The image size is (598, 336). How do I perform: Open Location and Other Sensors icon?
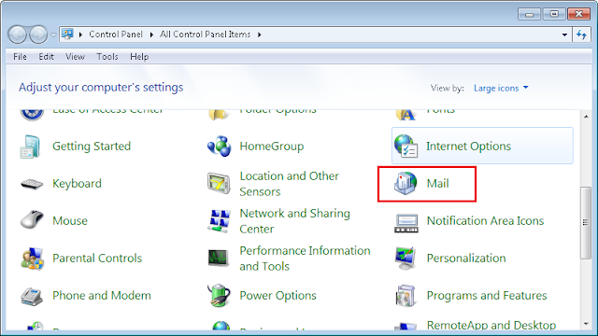click(219, 183)
